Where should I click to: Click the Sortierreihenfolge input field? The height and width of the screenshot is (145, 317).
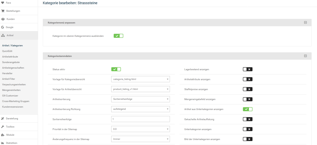(140, 119)
